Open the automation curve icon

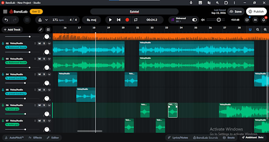40,30
